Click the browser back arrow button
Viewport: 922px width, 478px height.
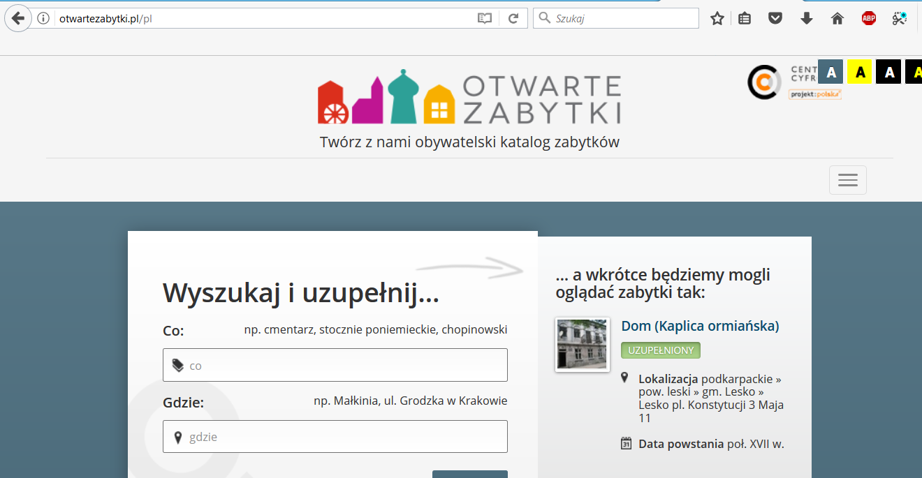(x=18, y=18)
